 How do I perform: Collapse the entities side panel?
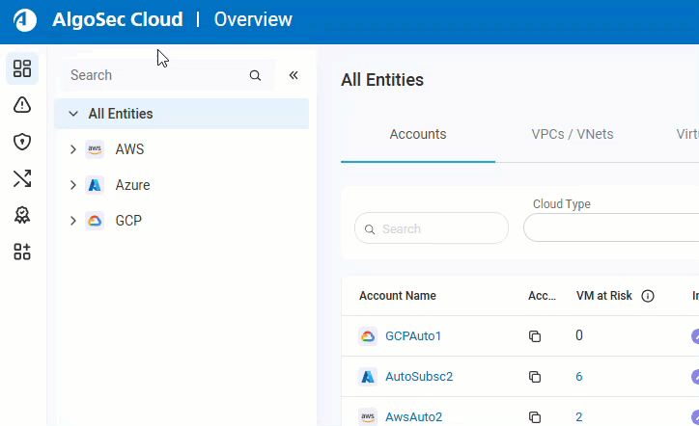(294, 75)
